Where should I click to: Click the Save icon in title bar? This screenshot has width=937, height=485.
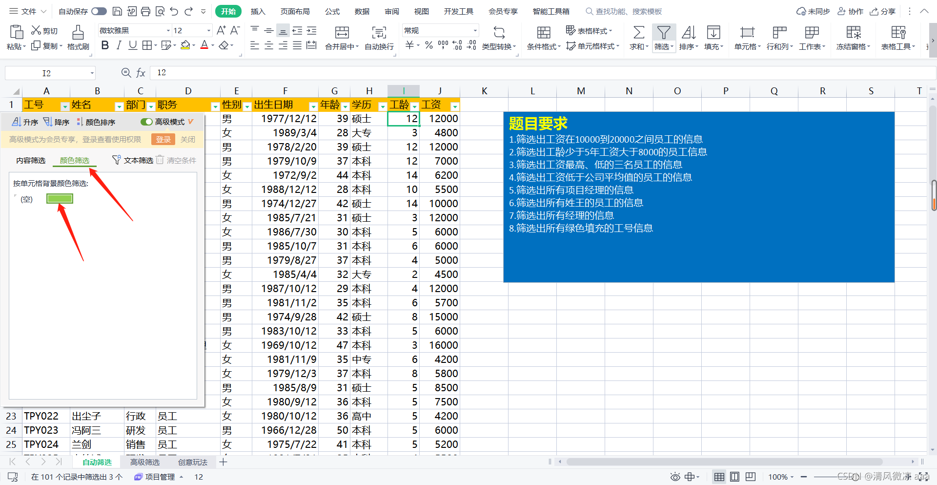(x=117, y=11)
